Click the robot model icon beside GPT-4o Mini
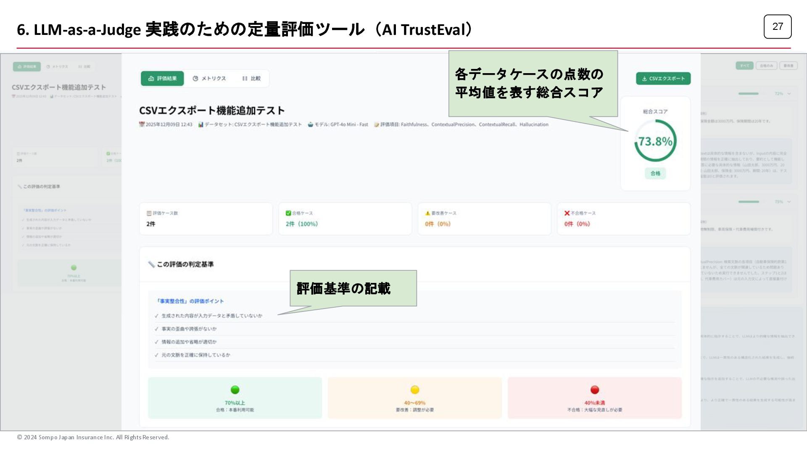 click(x=311, y=124)
